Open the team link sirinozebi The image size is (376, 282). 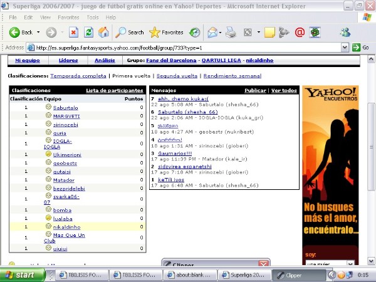point(65,125)
